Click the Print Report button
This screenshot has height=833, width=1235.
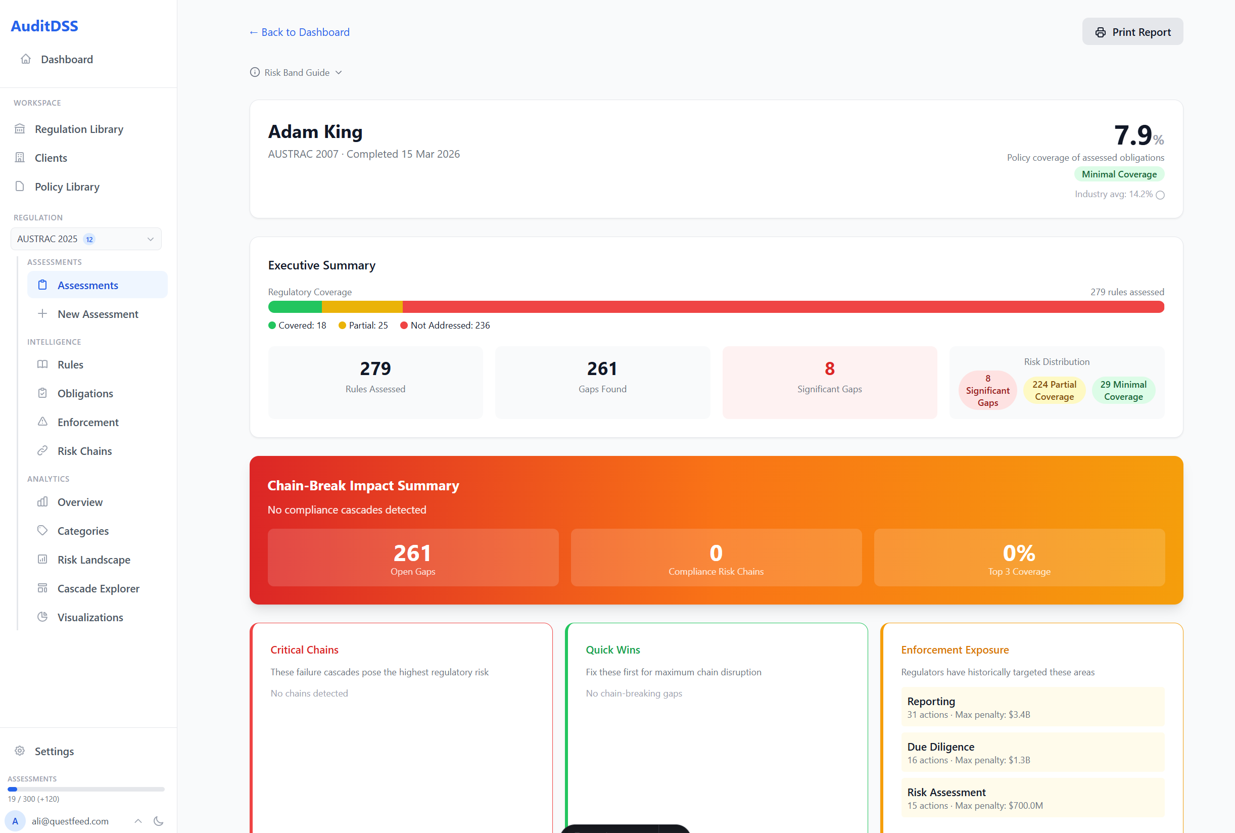1132,32
